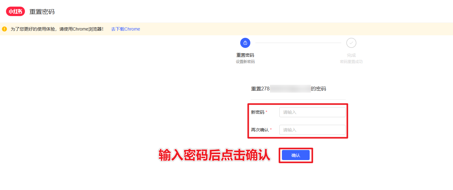The width and height of the screenshot is (453, 190).
Task: Focus the 新密码 input field
Action: tap(312, 112)
